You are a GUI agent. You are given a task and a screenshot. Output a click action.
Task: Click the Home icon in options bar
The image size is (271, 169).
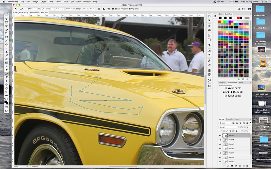[x=16, y=9]
